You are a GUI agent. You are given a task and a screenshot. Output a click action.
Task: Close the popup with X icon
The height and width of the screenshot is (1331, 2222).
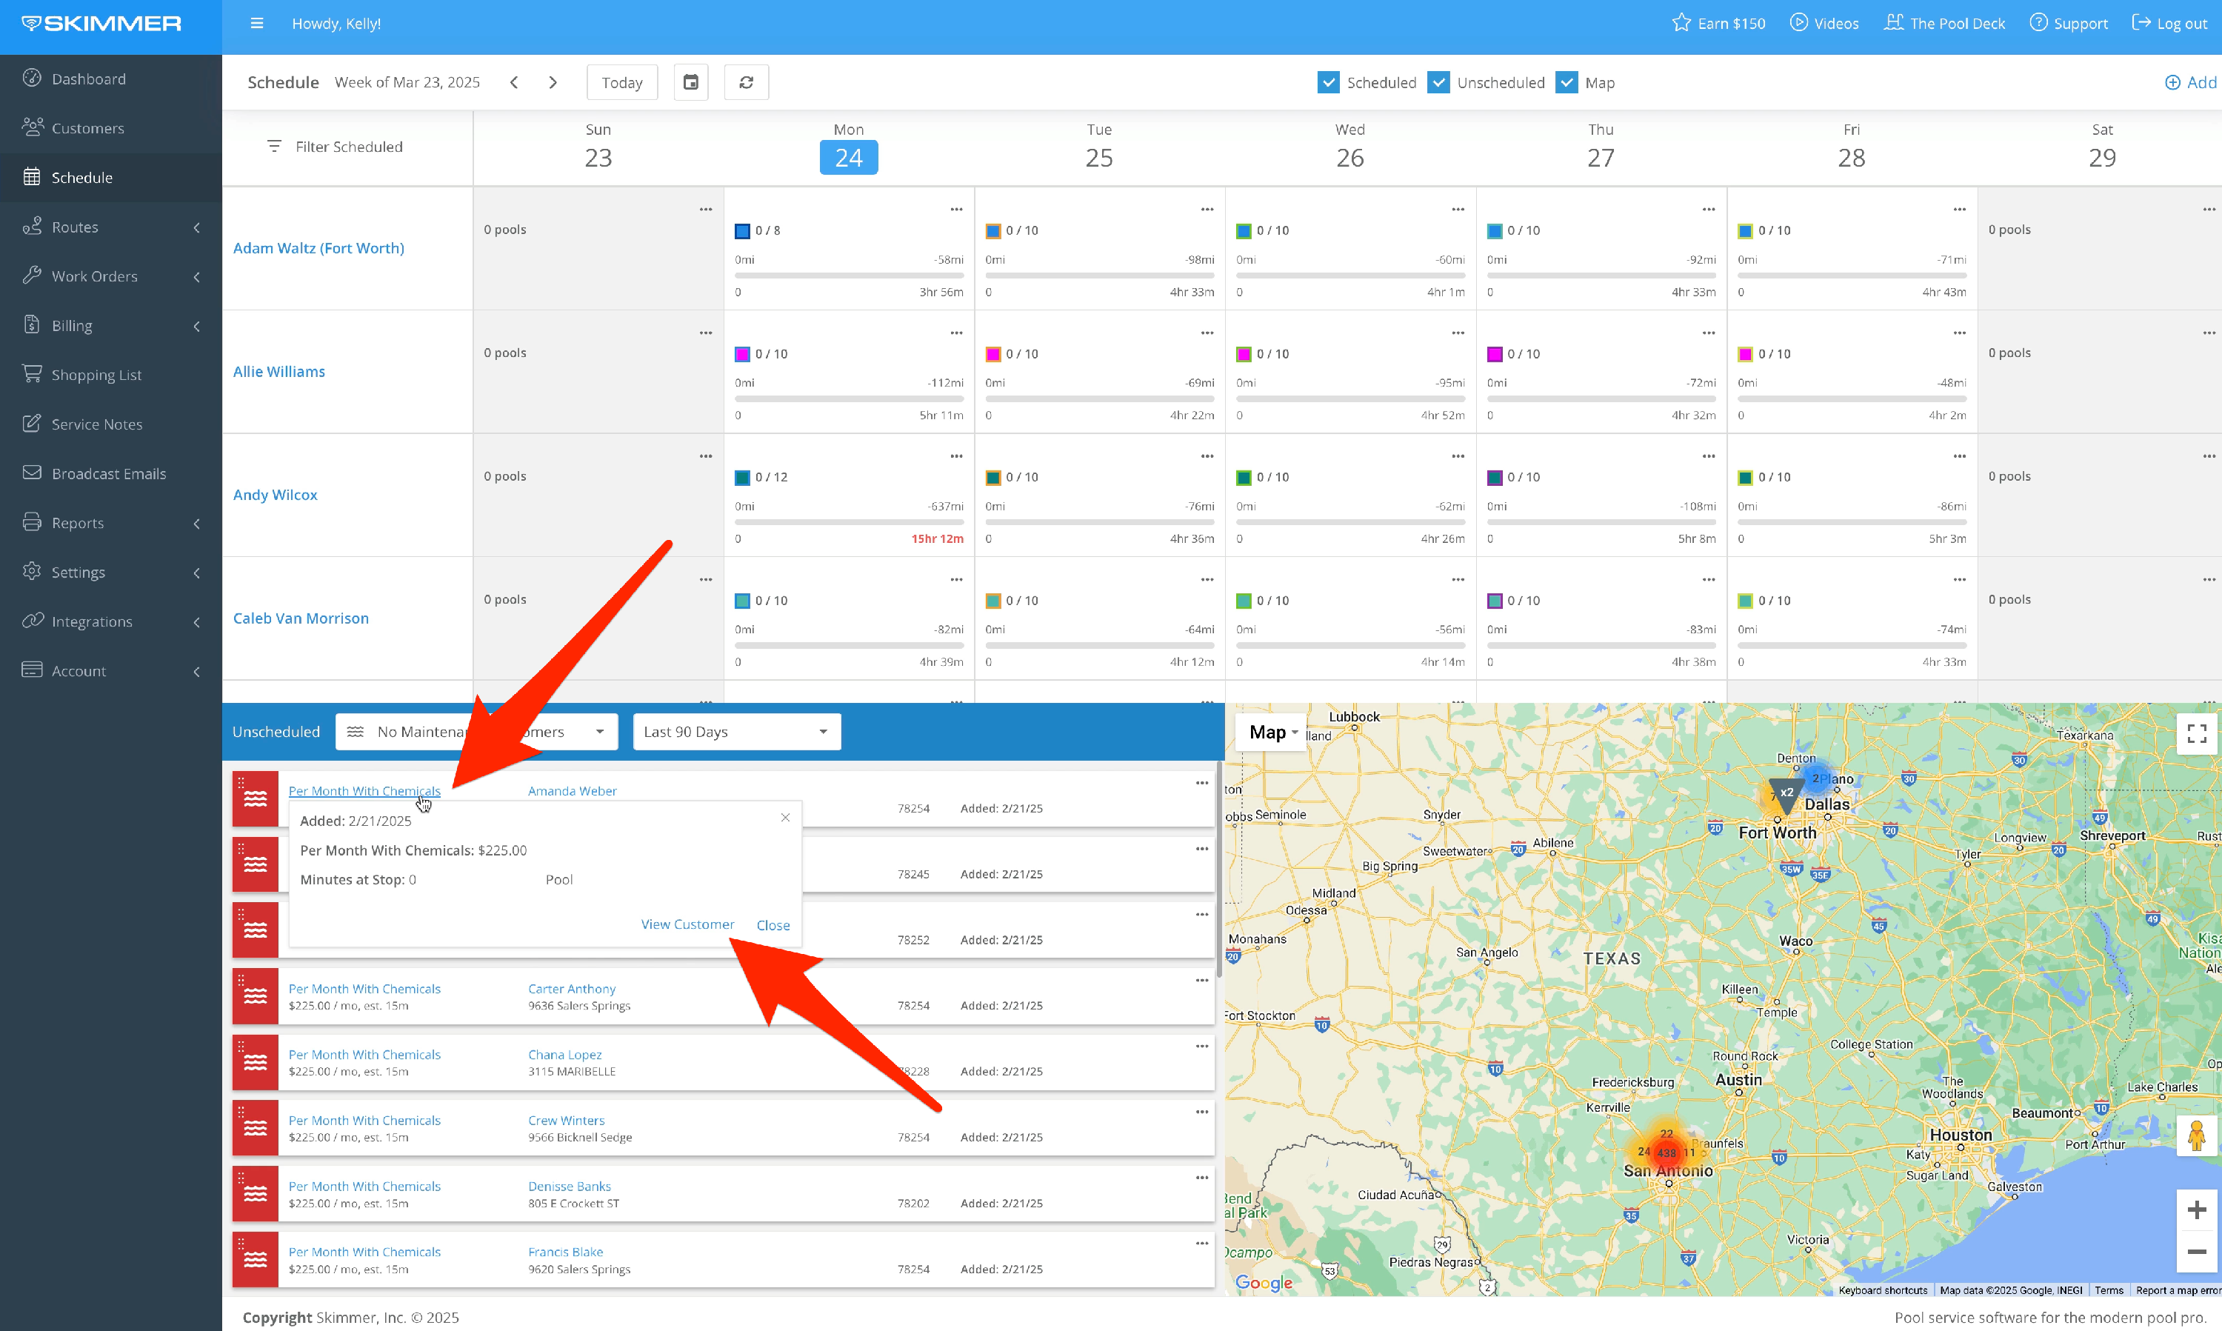tap(784, 817)
